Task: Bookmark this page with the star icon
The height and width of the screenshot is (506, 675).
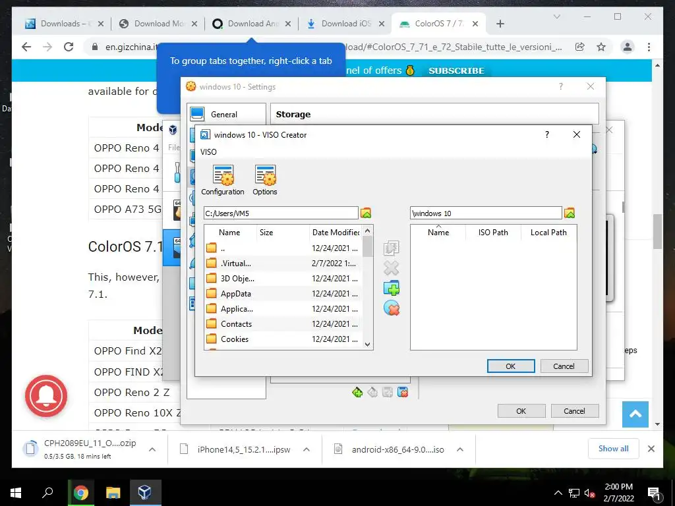Action: pos(601,47)
